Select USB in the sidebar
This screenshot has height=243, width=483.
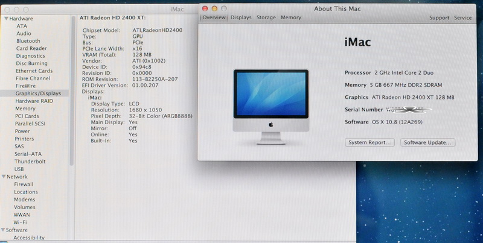point(19,169)
